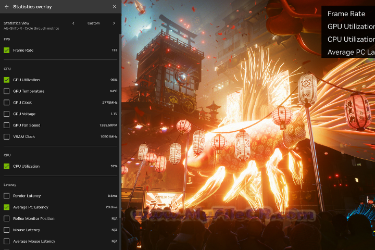Uncheck the CPU Utilization checkbox

click(x=6, y=166)
